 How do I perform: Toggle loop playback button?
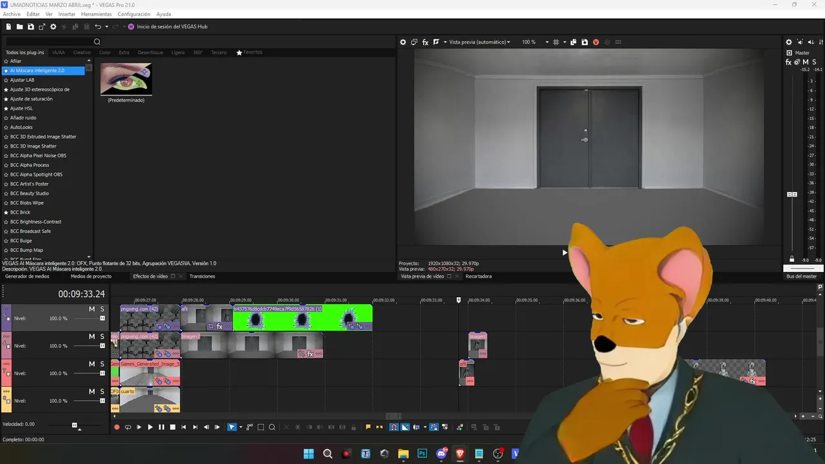click(x=128, y=427)
